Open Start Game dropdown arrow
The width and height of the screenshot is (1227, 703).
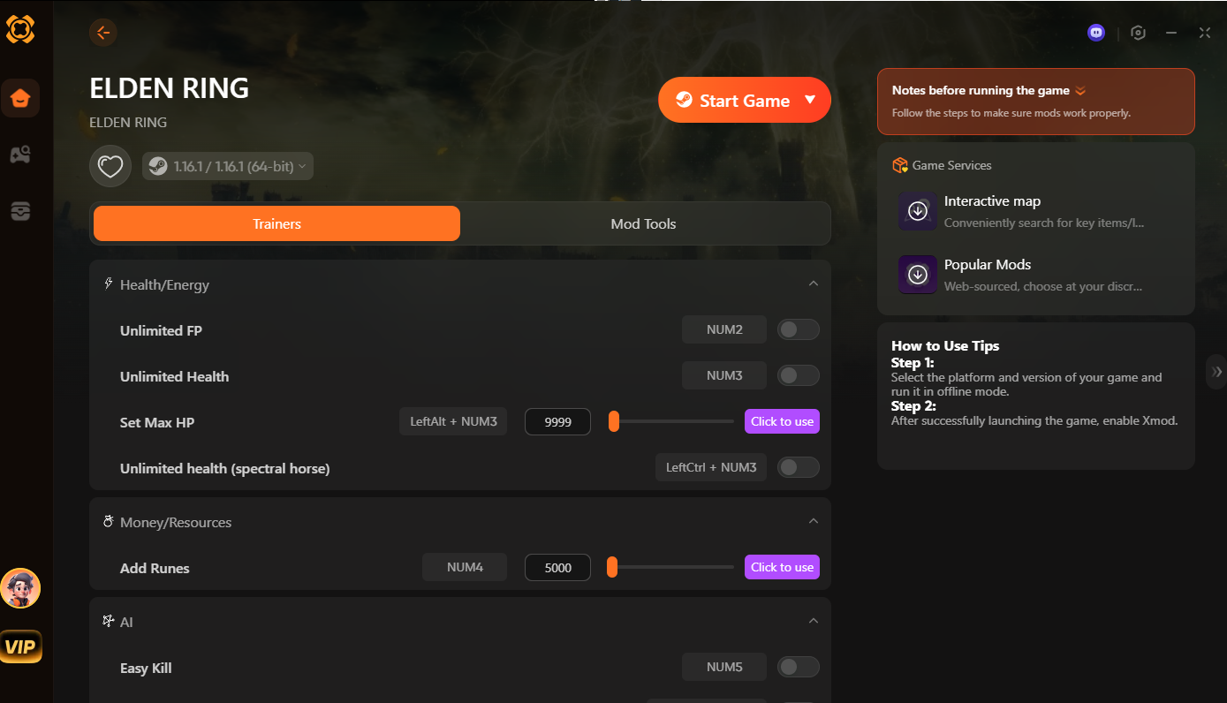(x=810, y=100)
